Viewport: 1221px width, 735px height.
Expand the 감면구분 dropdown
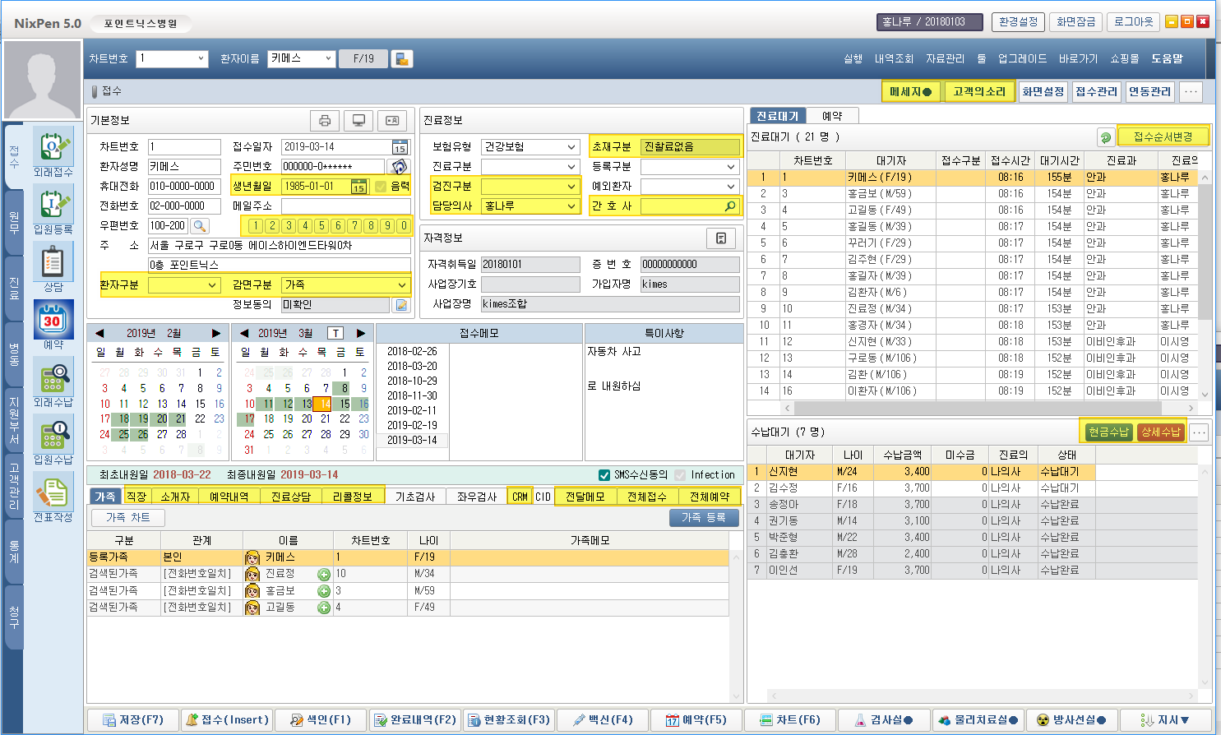pyautogui.click(x=402, y=285)
